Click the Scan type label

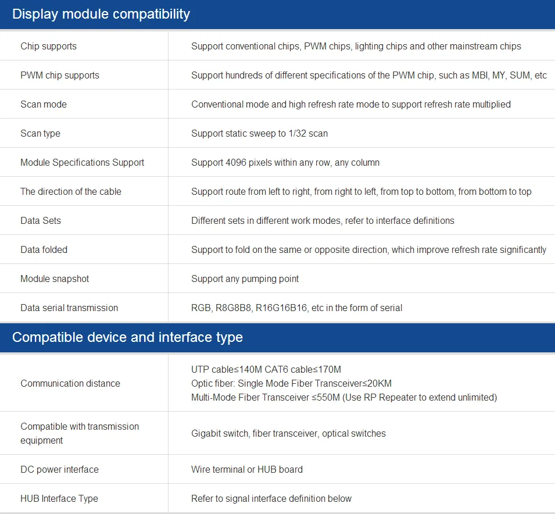click(x=40, y=134)
